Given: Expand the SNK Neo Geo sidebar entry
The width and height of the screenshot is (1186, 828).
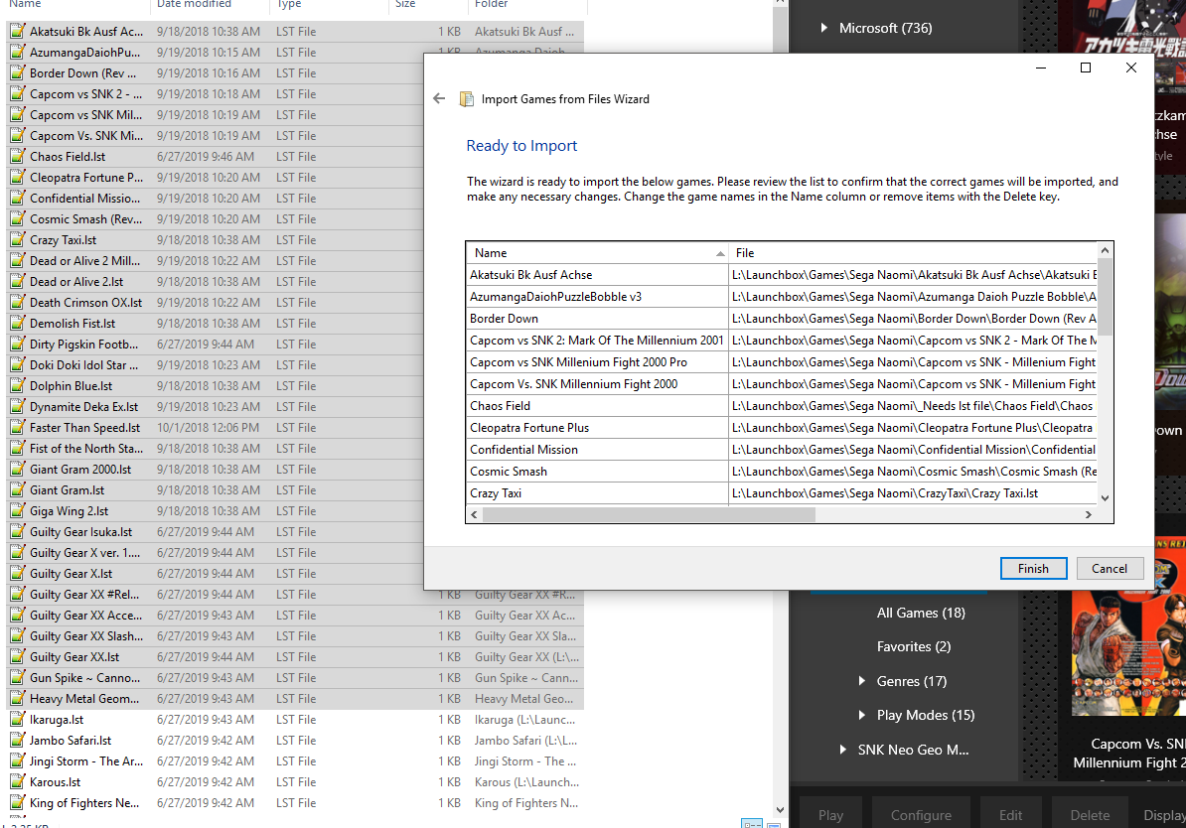Looking at the screenshot, I should (842, 750).
